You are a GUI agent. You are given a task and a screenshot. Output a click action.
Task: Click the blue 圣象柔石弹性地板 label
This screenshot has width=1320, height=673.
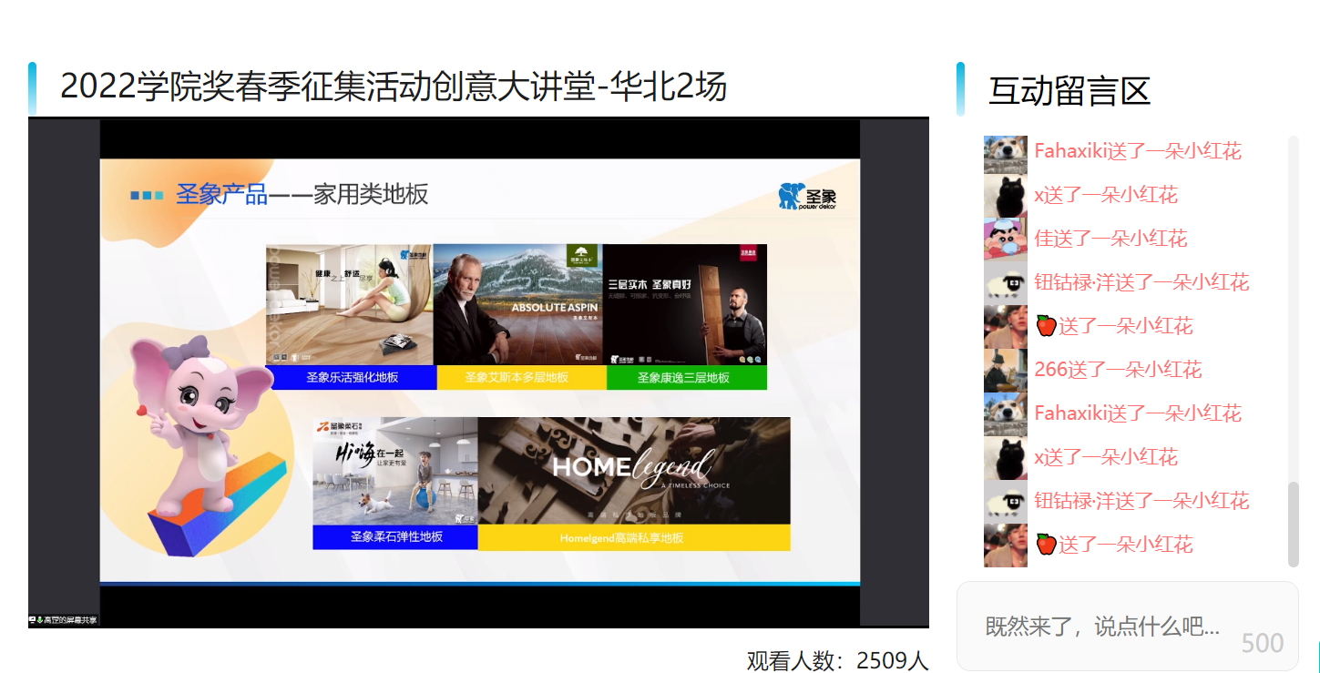395,537
